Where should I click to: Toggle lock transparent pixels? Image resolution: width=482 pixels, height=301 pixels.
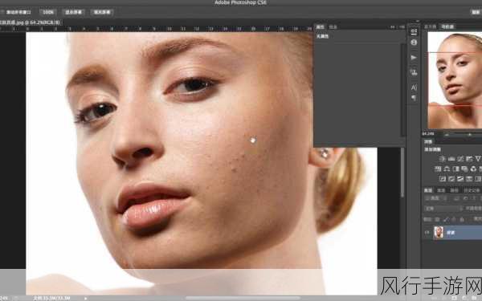pyautogui.click(x=437, y=219)
